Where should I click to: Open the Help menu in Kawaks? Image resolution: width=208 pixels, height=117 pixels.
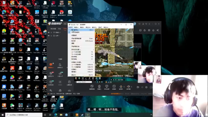106,27
